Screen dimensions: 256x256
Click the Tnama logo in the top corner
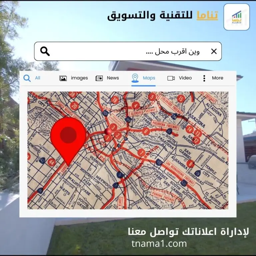tap(236, 17)
